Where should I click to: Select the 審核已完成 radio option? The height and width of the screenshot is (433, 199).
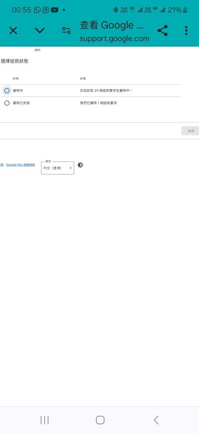coord(7,103)
